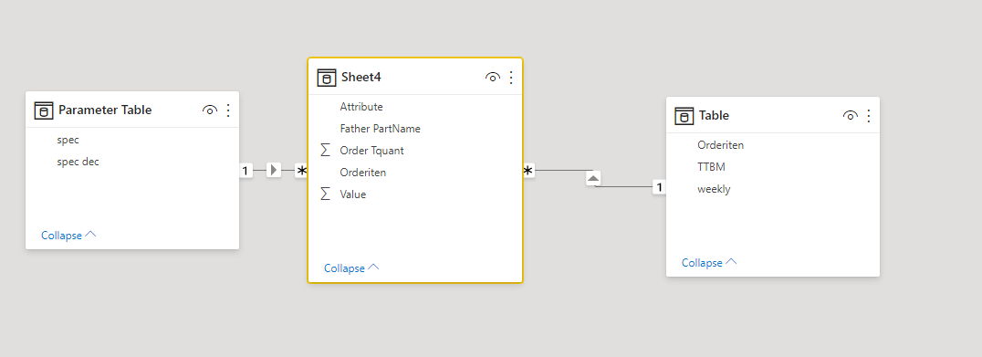Open more options for Sheet4
This screenshot has height=357, width=982.
tap(511, 78)
